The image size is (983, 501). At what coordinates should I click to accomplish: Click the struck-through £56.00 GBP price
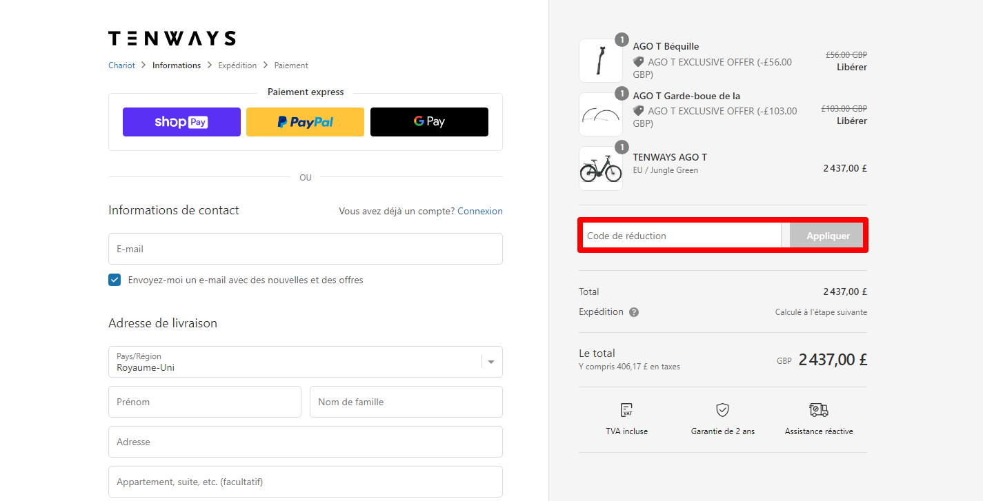[x=846, y=55]
